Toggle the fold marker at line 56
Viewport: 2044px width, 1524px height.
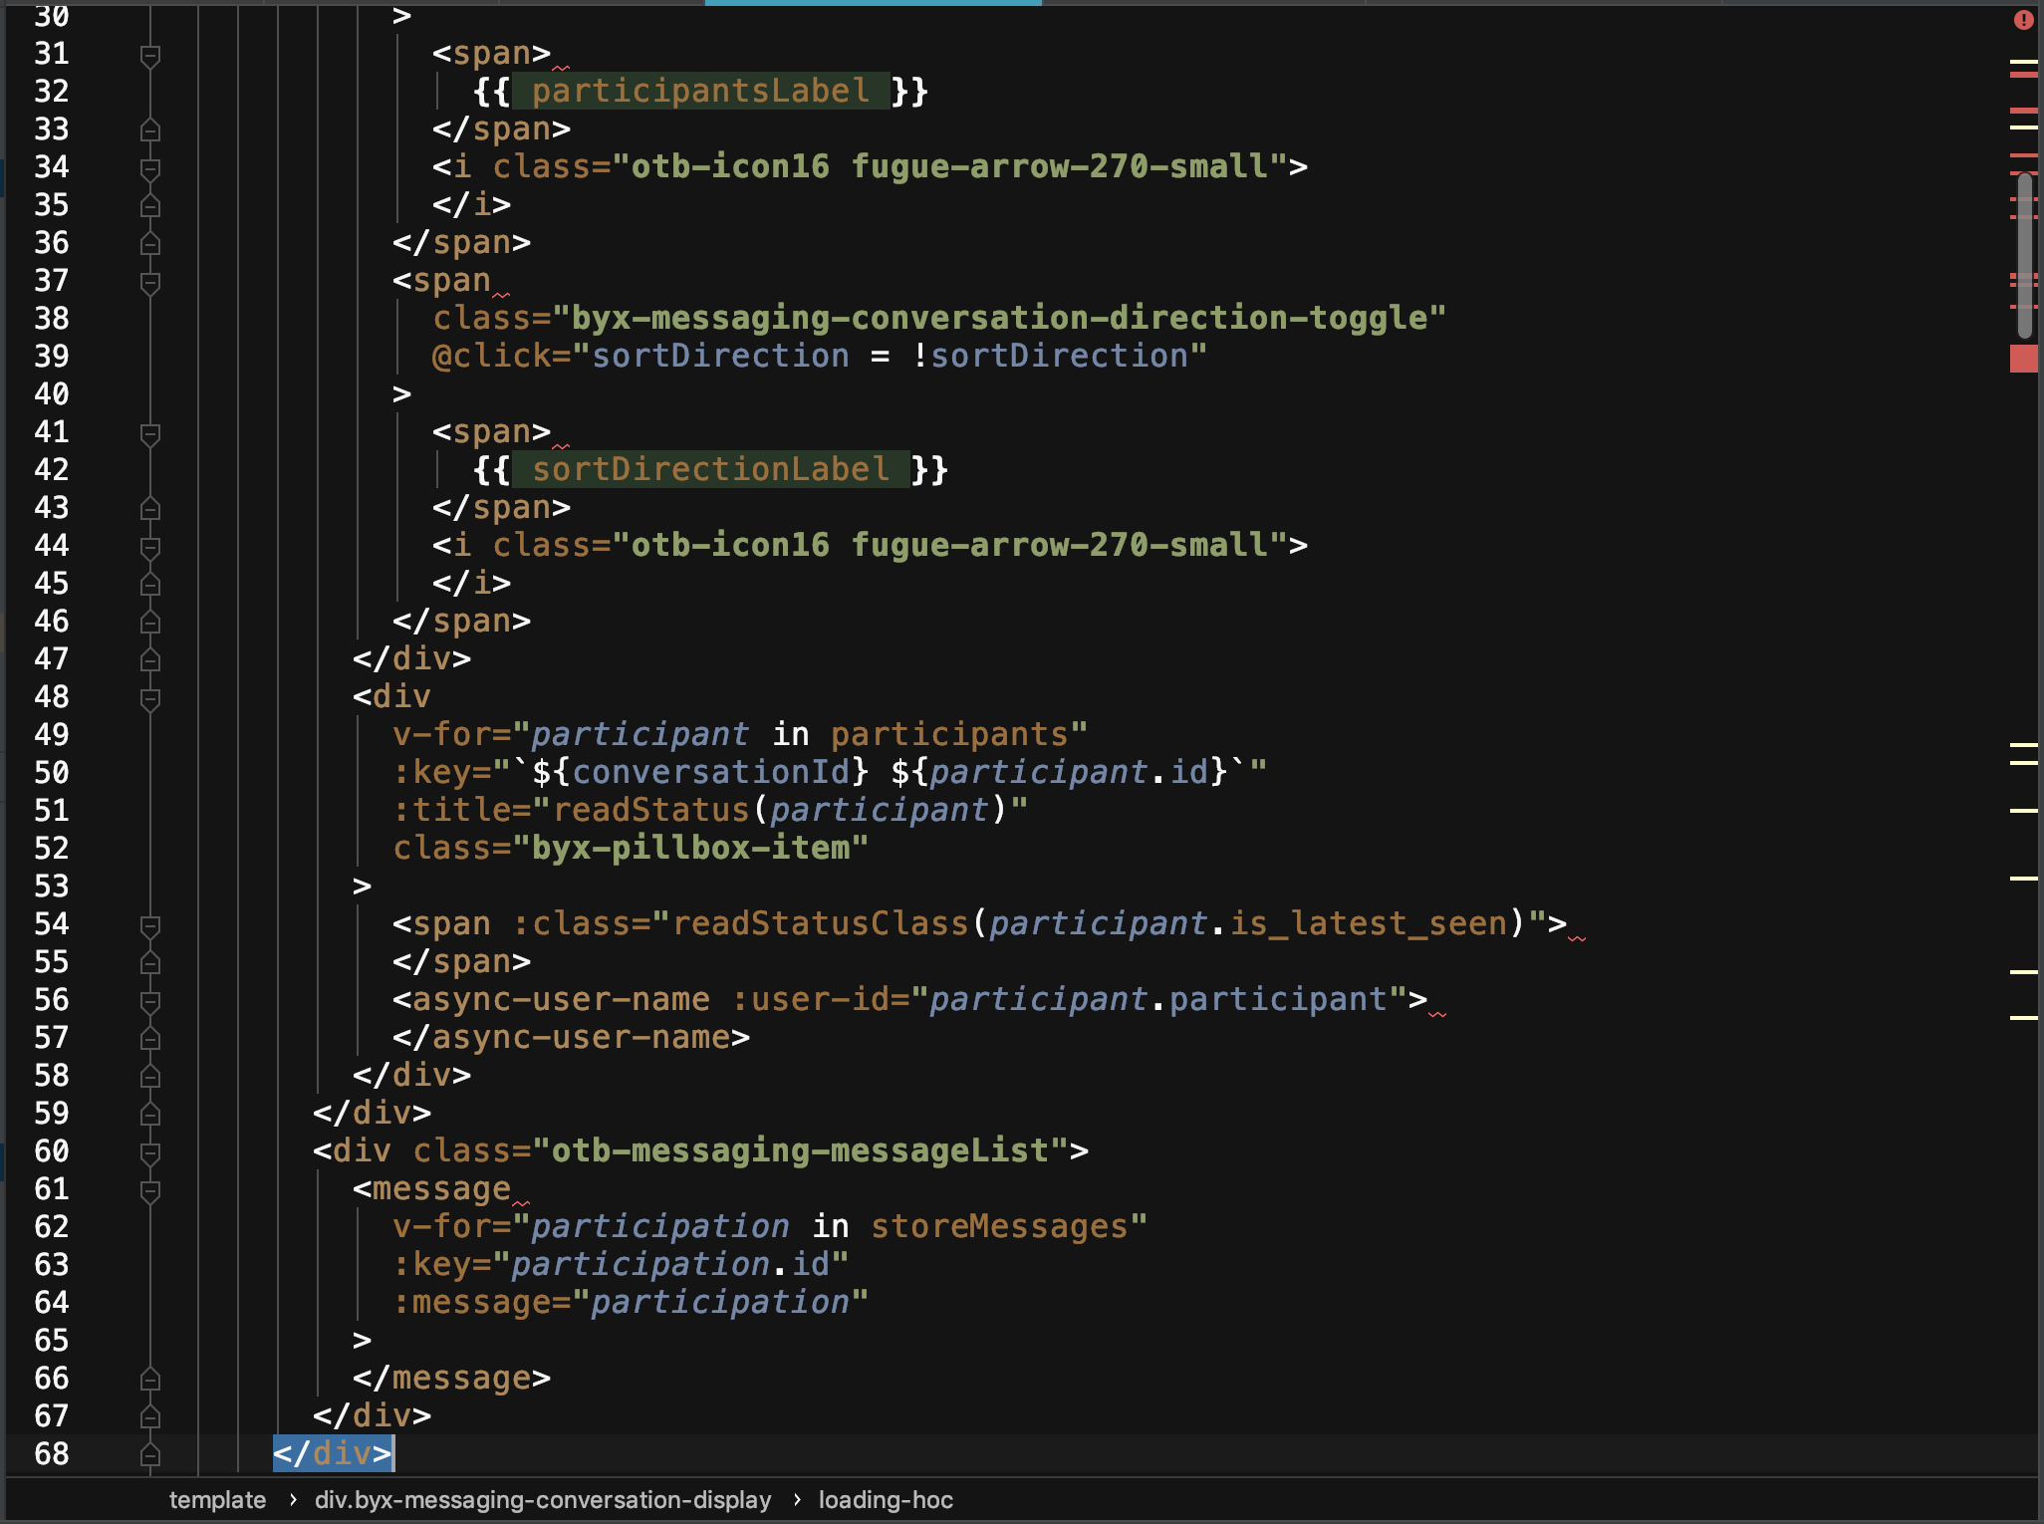pyautogui.click(x=150, y=1001)
